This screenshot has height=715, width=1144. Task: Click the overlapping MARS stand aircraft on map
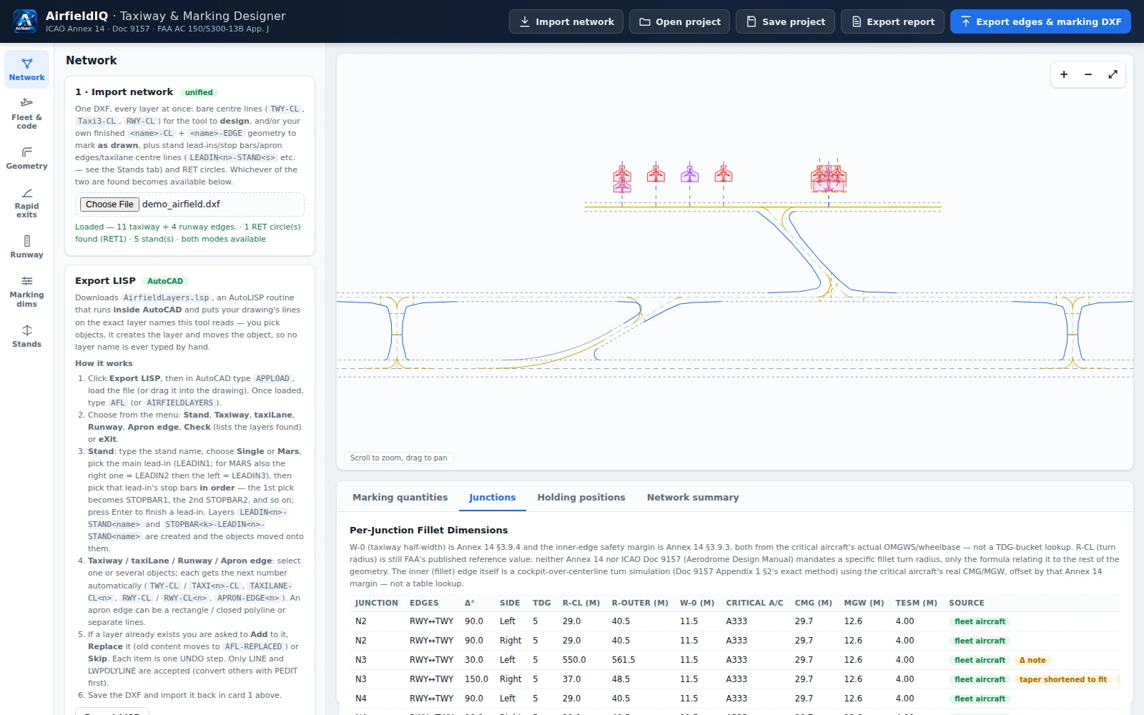pyautogui.click(x=829, y=177)
